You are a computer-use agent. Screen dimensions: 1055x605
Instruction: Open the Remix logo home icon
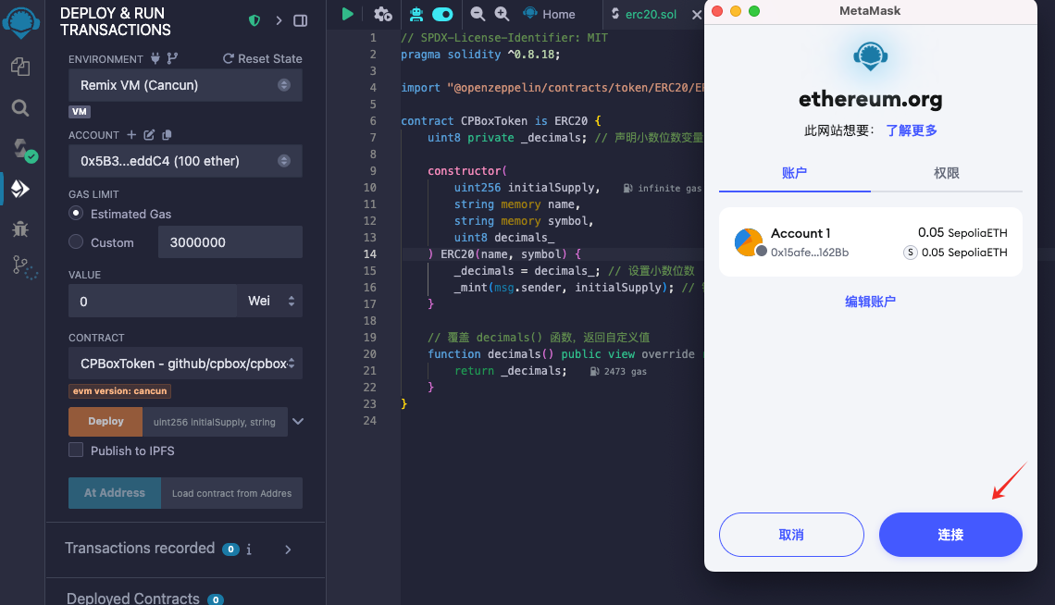click(21, 21)
